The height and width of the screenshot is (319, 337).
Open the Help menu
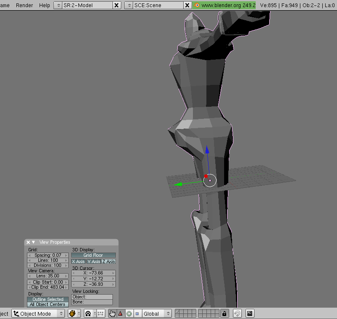coord(44,5)
